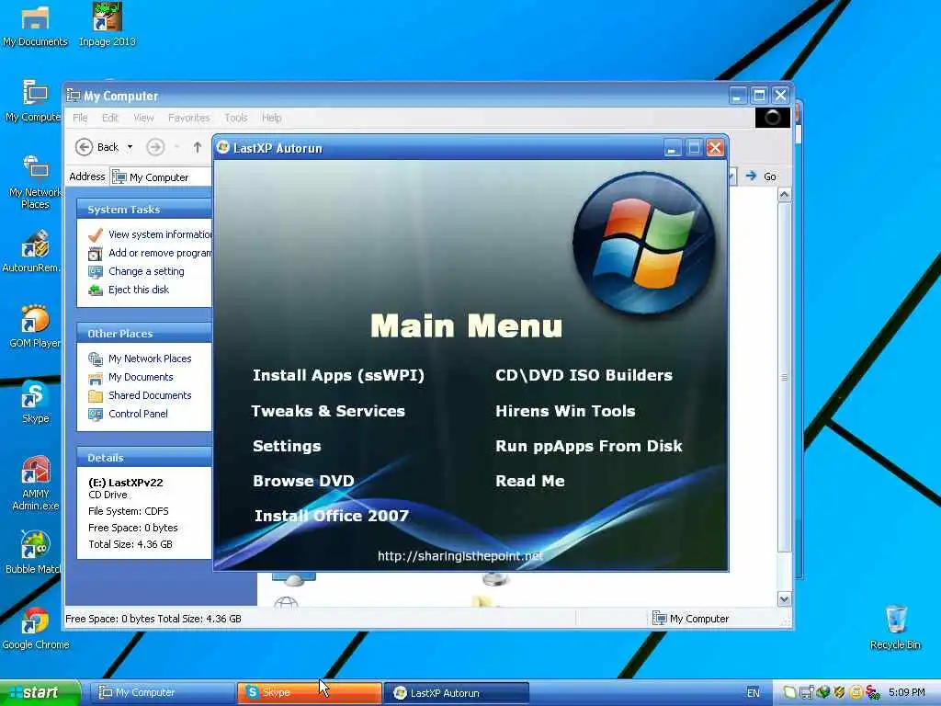Click Install Office 2007
The image size is (941, 706).
332,516
